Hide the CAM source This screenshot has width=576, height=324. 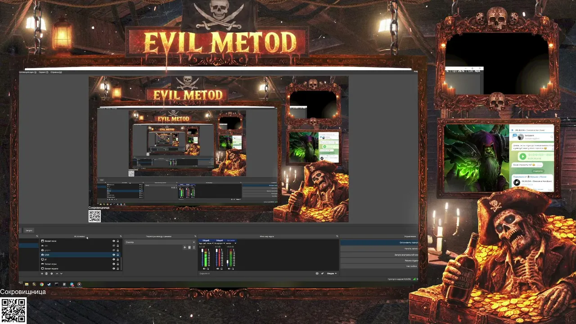[113, 255]
